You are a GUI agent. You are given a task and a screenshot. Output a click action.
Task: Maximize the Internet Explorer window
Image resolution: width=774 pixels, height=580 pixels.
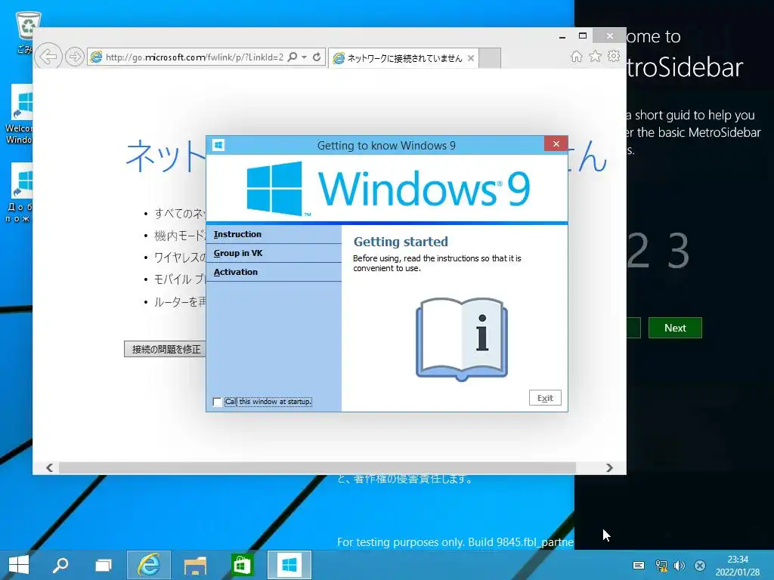(583, 35)
